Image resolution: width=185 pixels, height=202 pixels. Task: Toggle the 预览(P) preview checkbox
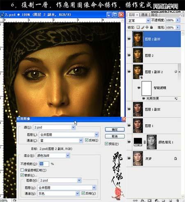[106, 144]
